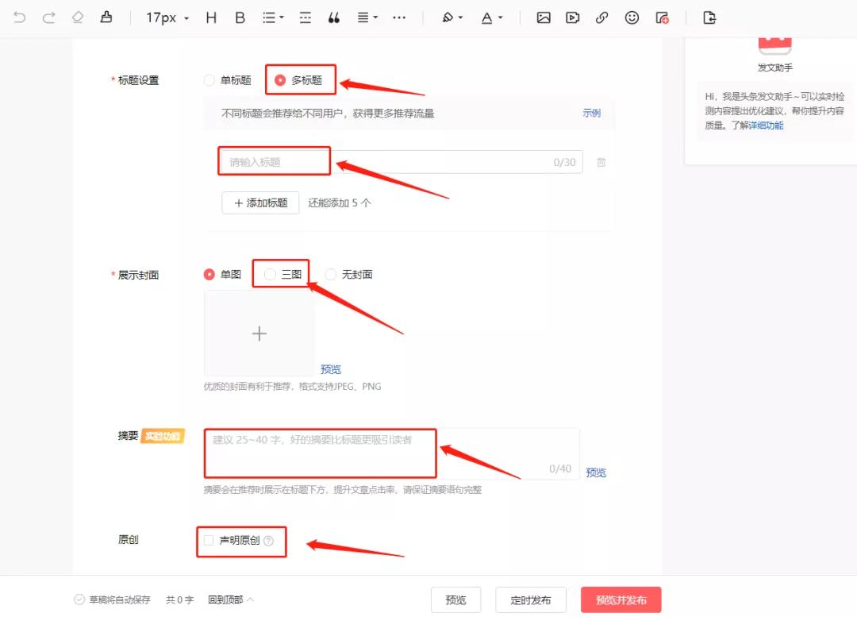The image size is (857, 617).
Task: Click the title input field 请输入标题
Action: pos(273,160)
